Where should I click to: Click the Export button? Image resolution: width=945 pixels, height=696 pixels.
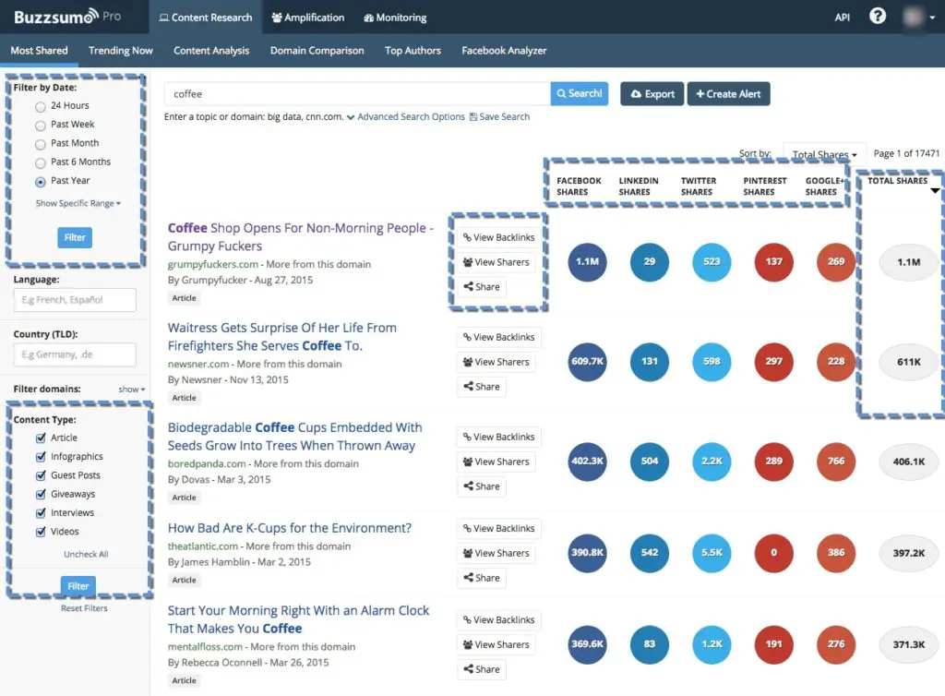tap(652, 94)
